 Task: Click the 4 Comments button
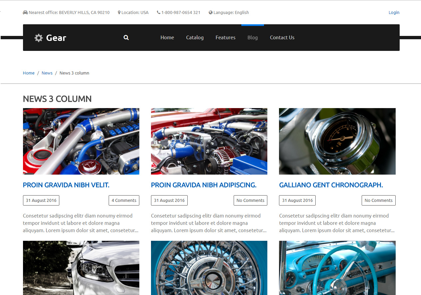[x=124, y=201]
